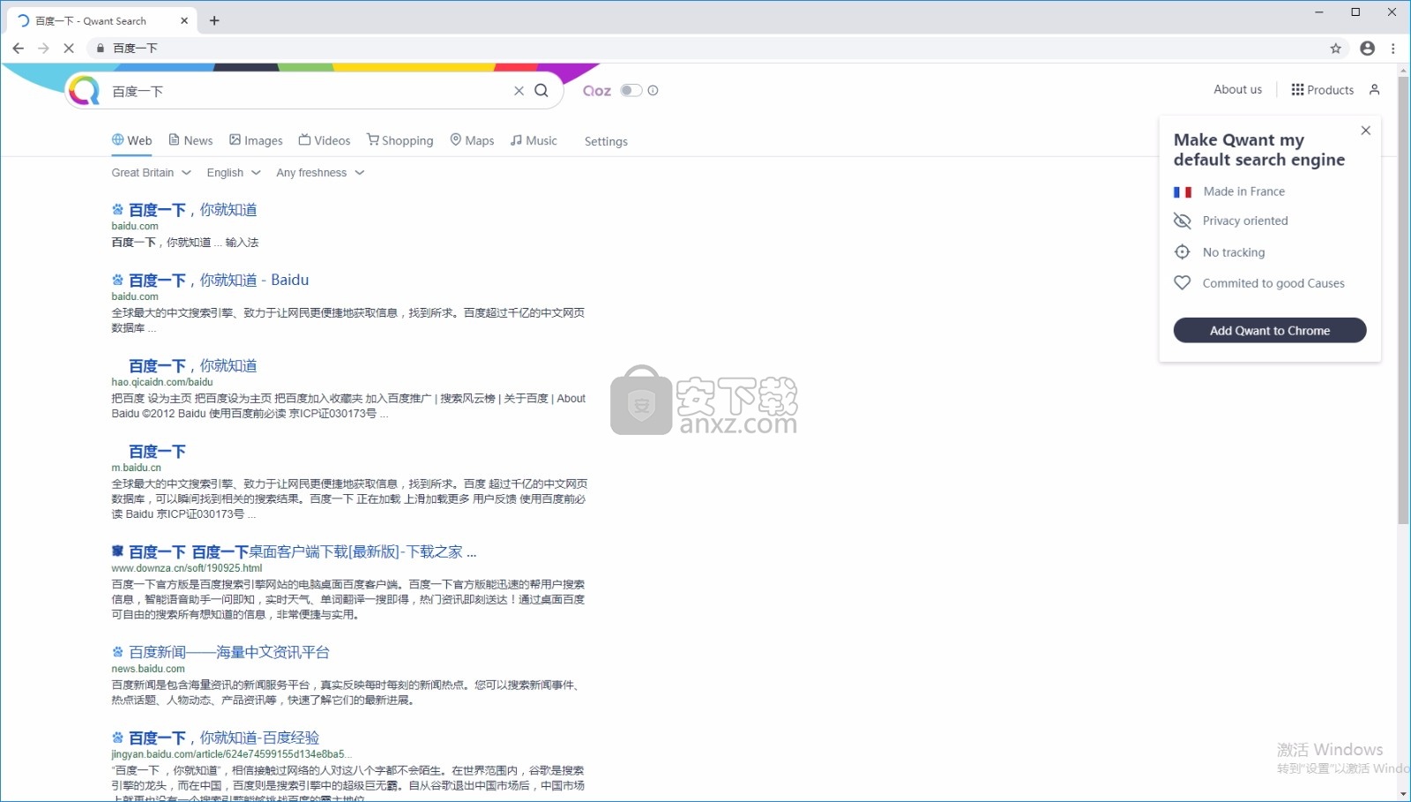This screenshot has width=1411, height=802.
Task: Open the hao.qicaidn.com result title
Action: pyautogui.click(x=193, y=366)
